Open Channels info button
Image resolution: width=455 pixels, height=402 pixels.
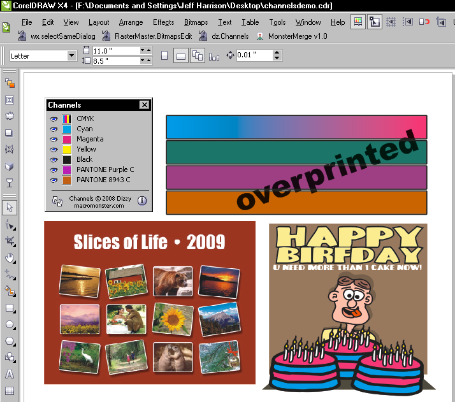(x=142, y=201)
